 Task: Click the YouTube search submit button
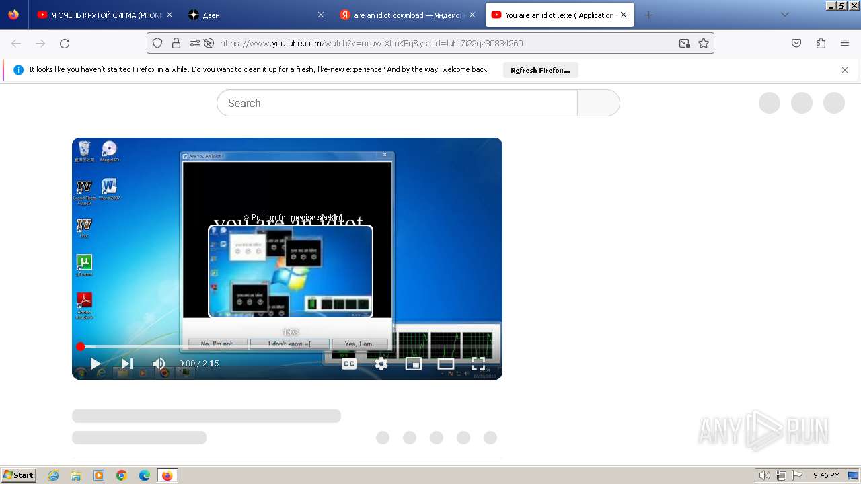pyautogui.click(x=599, y=103)
